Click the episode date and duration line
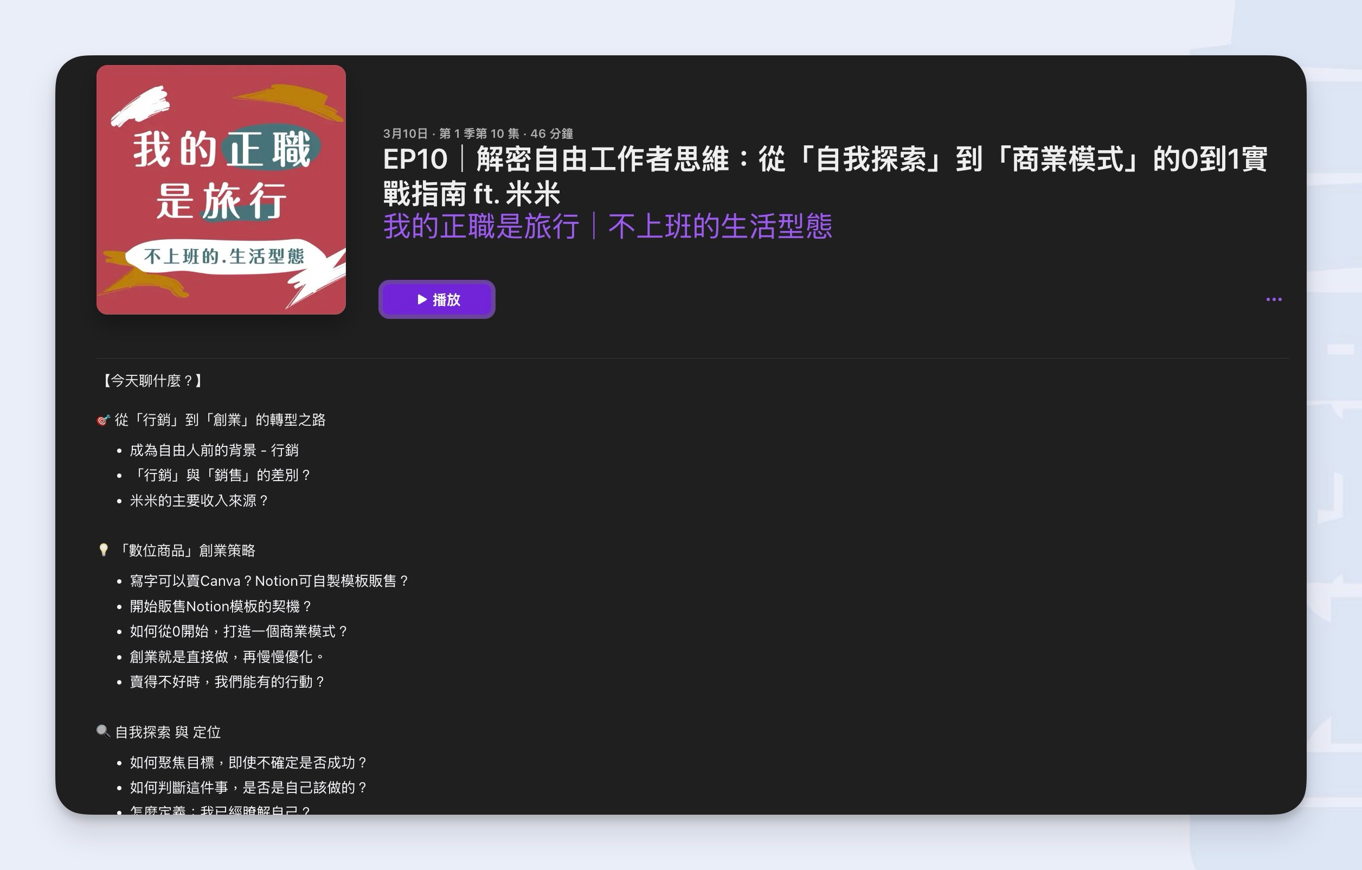 tap(477, 133)
